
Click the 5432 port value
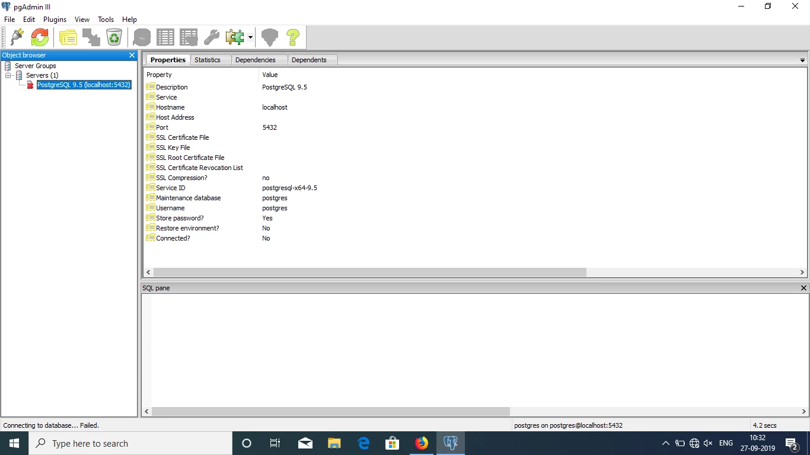pyautogui.click(x=269, y=127)
